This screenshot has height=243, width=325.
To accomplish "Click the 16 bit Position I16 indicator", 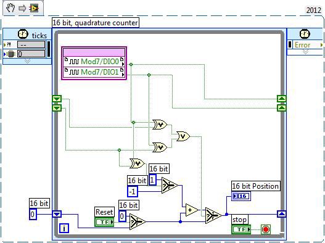I will tap(241, 196).
